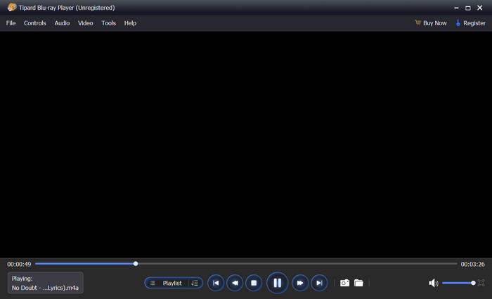Skip to the next track

319,283
